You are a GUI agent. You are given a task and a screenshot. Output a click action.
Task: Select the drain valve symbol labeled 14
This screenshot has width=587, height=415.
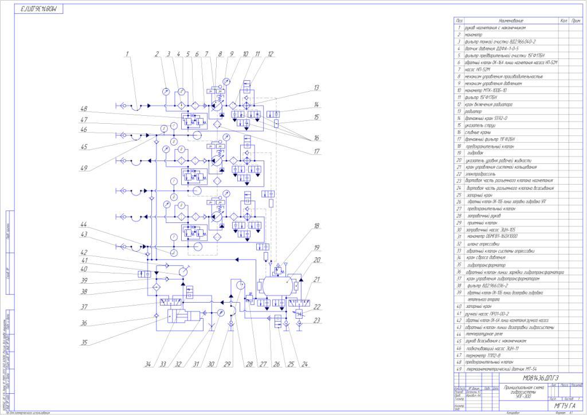pyautogui.click(x=276, y=113)
